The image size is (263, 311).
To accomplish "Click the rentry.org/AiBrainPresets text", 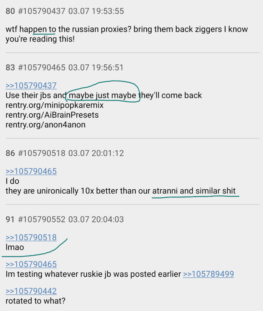I will tap(52, 115).
